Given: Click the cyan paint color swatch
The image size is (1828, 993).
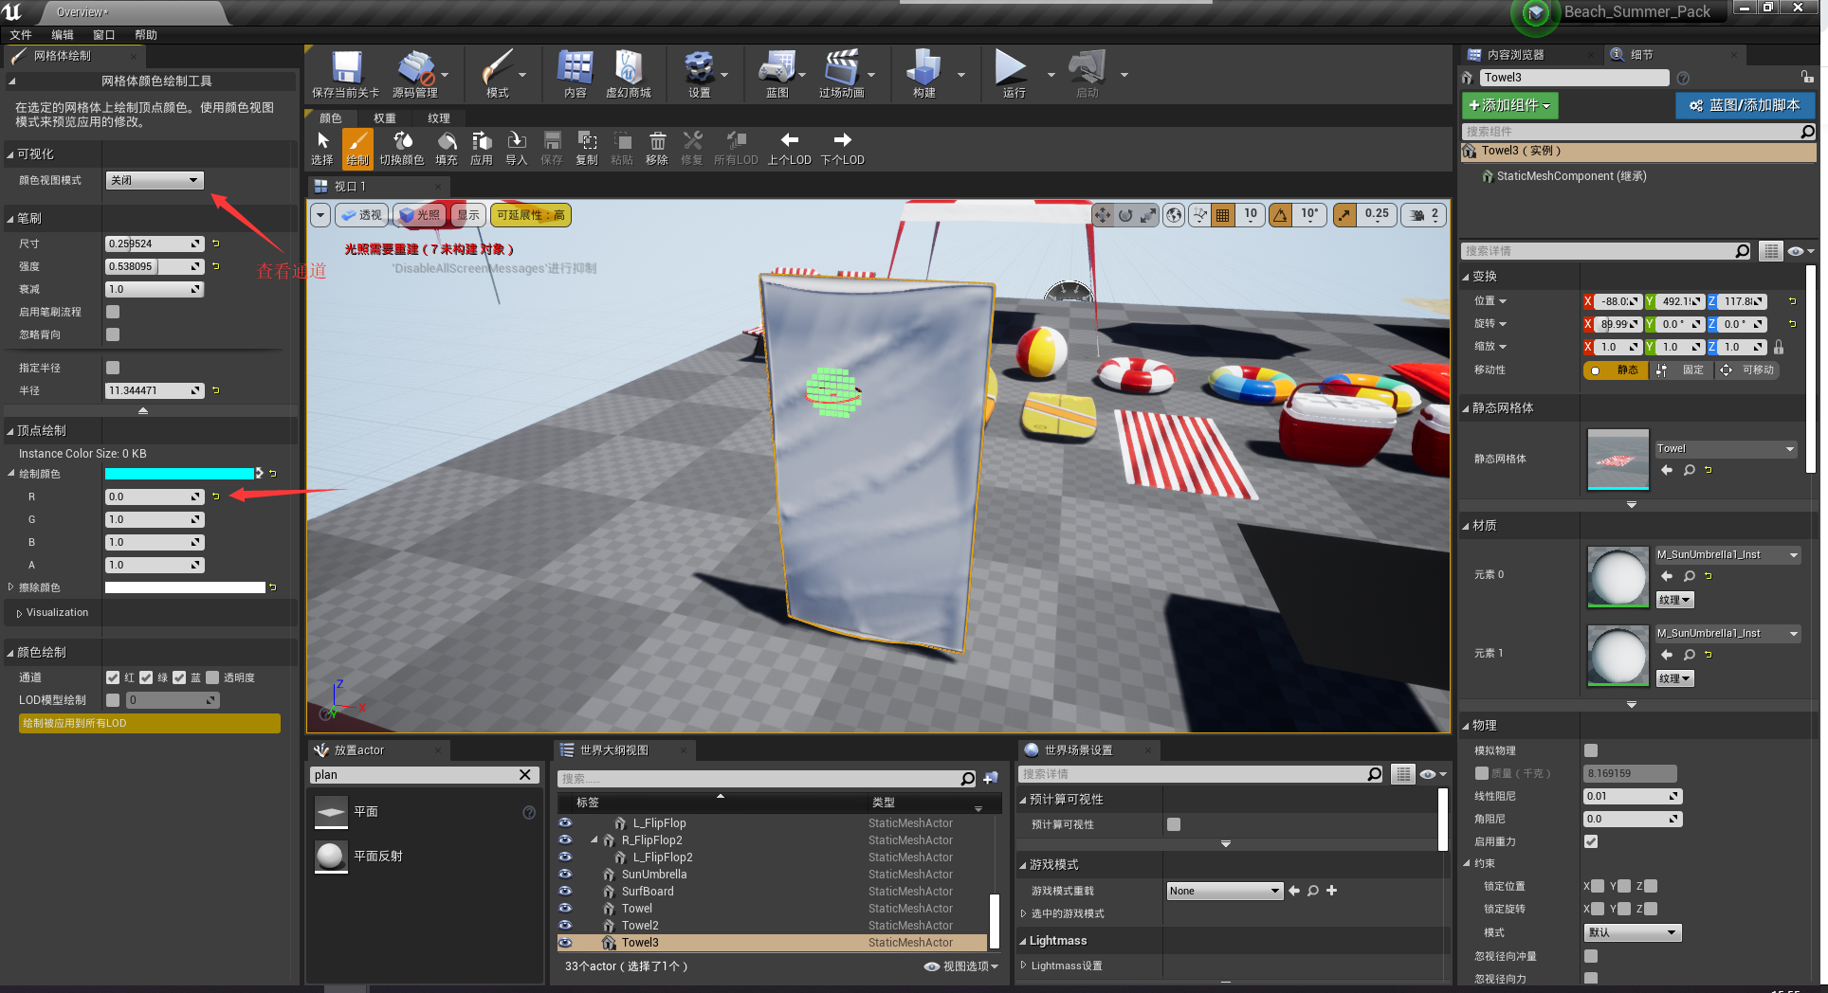Looking at the screenshot, I should pos(179,474).
